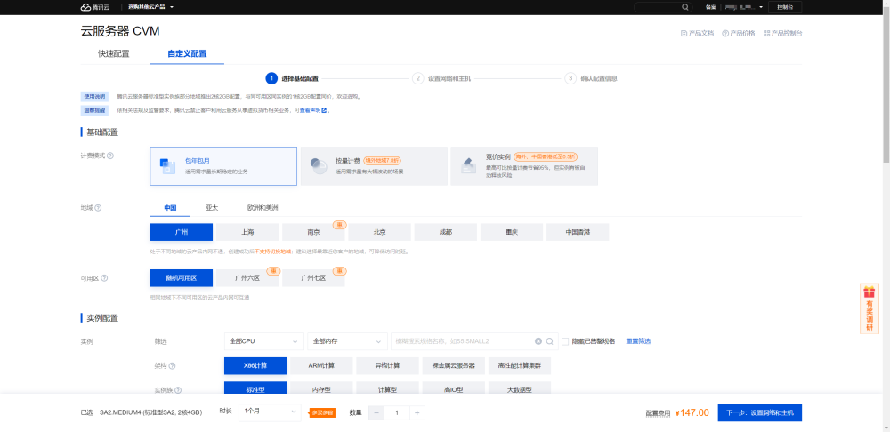Select 中国香港 region
Screen dimensions: 890x432
click(578, 232)
